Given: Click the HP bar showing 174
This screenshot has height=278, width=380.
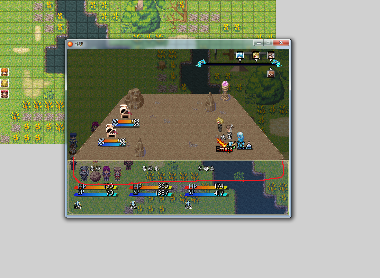Looking at the screenshot, I should 206,186.
